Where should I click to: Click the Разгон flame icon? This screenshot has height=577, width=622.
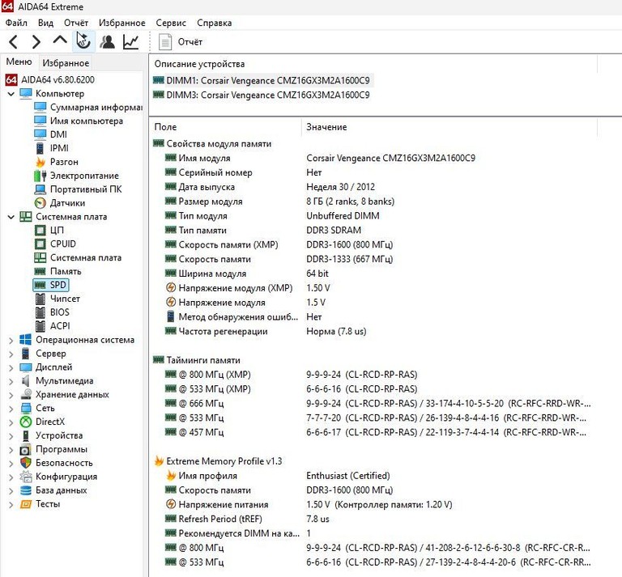40,162
